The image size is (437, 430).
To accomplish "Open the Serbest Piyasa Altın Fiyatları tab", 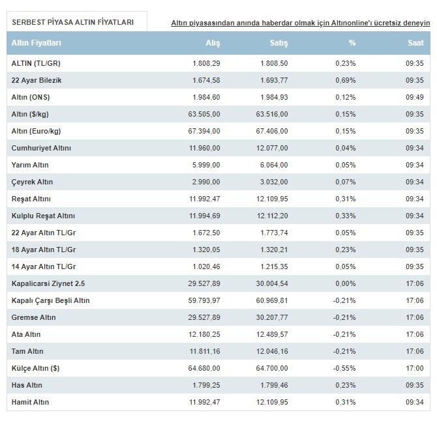I will click(73, 22).
